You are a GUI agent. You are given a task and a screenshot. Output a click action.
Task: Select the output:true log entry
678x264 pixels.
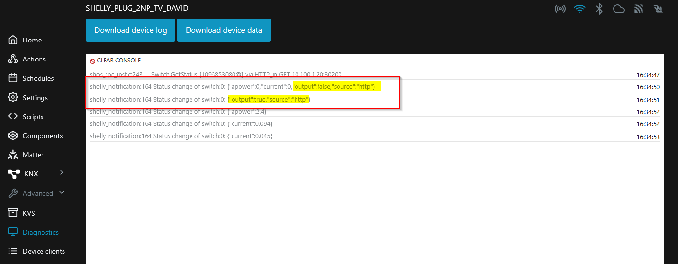click(269, 100)
